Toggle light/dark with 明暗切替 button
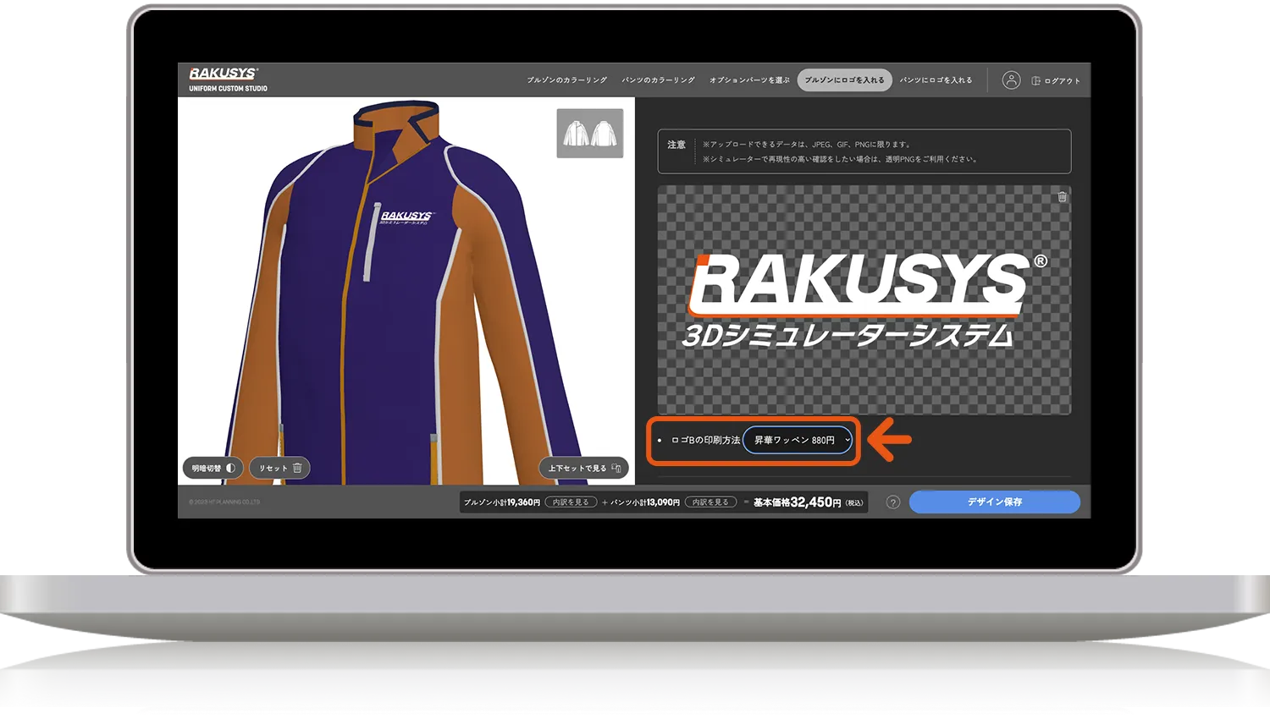This screenshot has height=719, width=1270. point(213,468)
